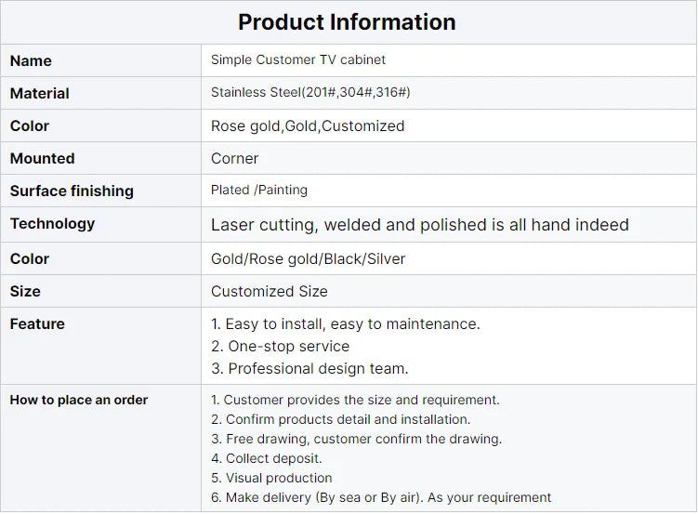The height and width of the screenshot is (514, 698).
Task: Click the Mounted row label
Action: pyautogui.click(x=43, y=158)
